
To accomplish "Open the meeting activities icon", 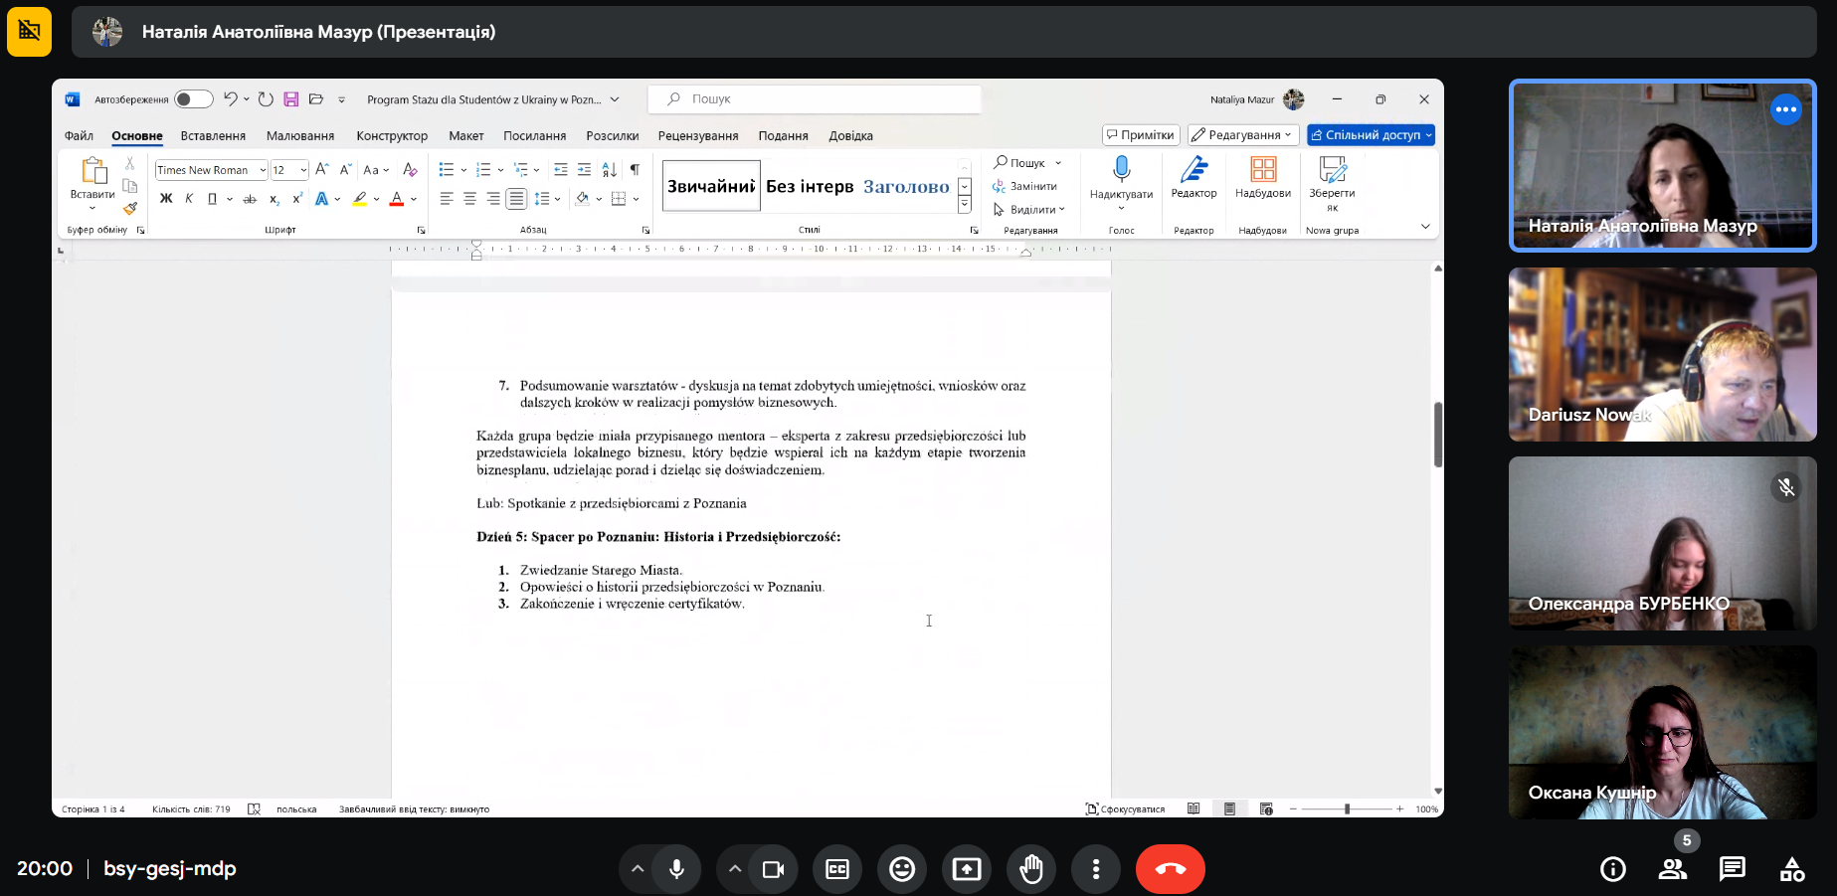I will point(1792,869).
